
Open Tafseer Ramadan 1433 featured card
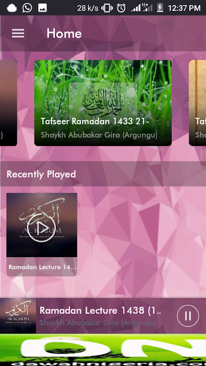pyautogui.click(x=103, y=103)
